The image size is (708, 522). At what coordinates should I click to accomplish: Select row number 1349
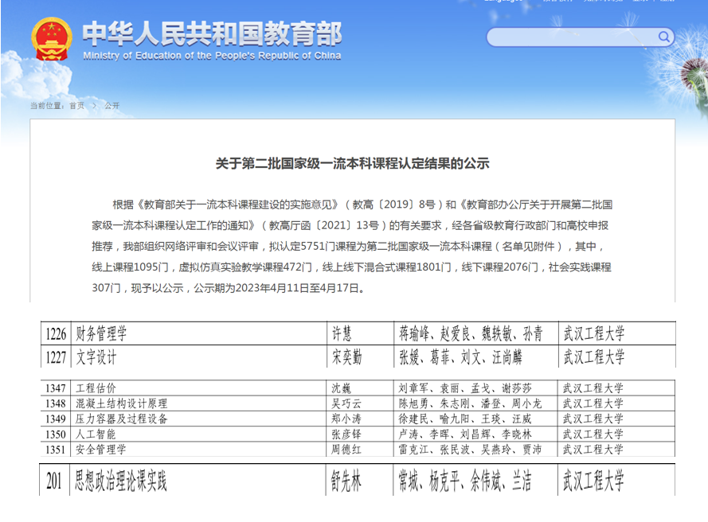coord(56,419)
